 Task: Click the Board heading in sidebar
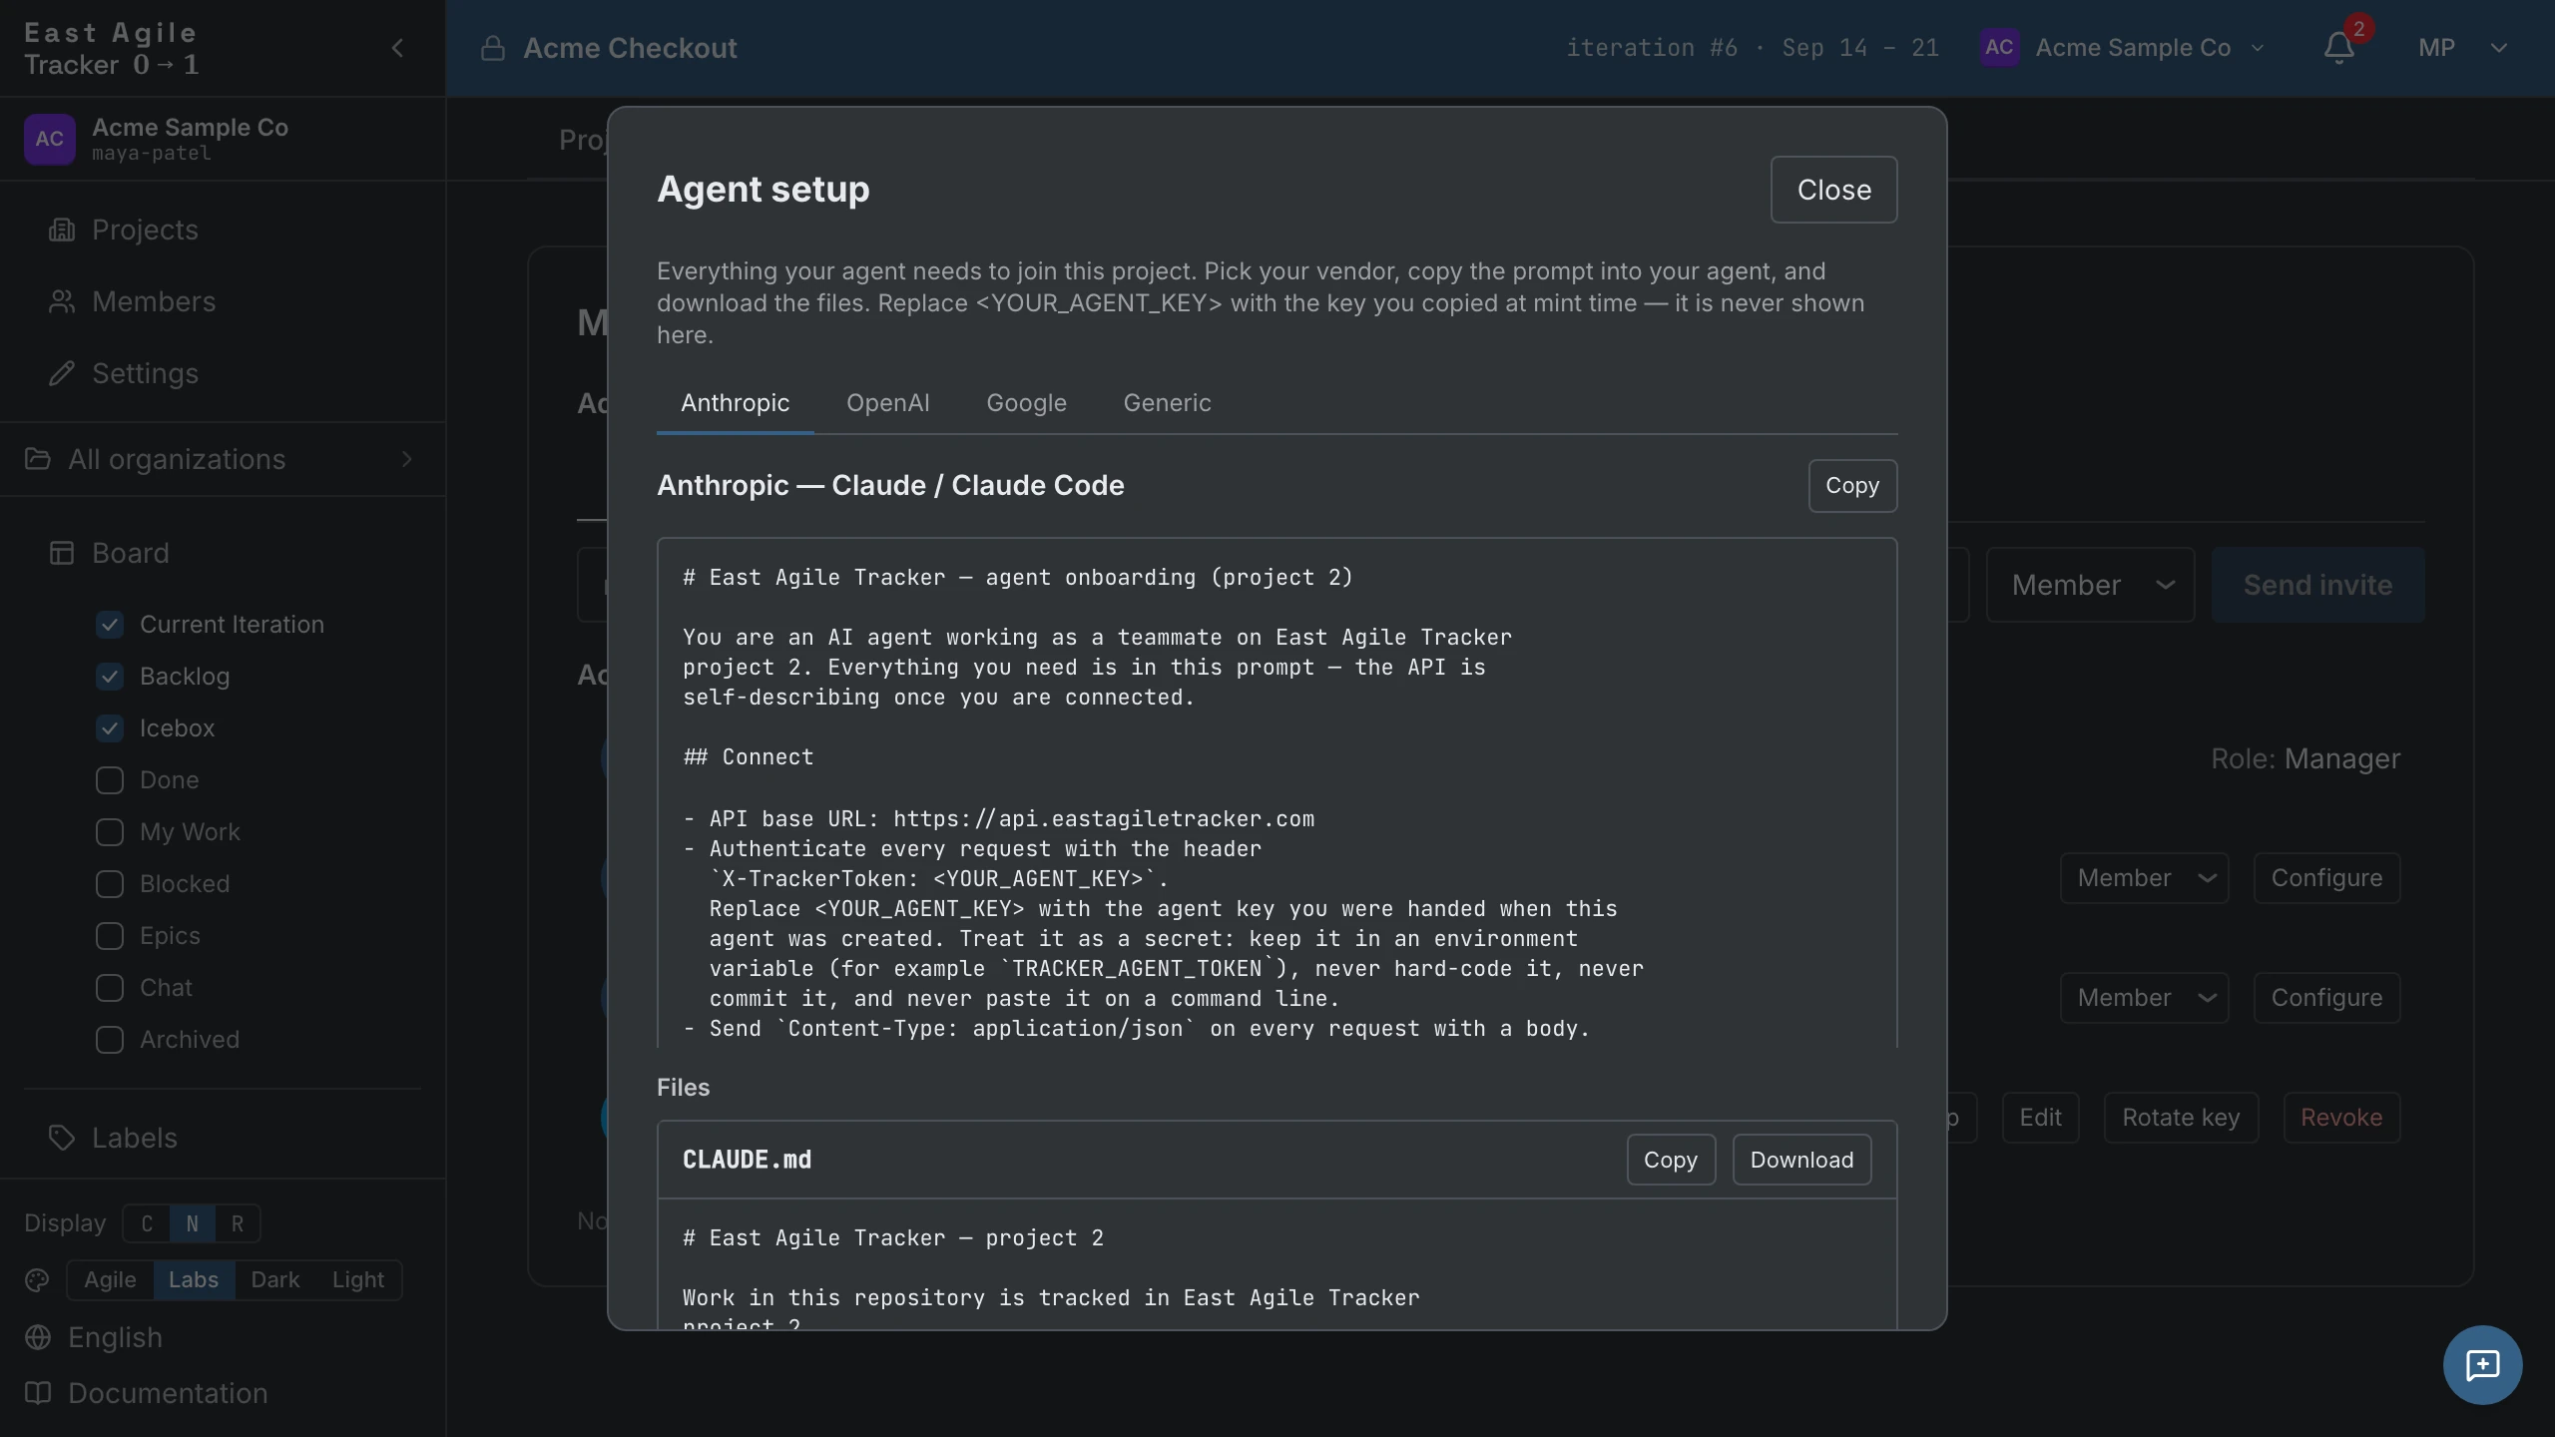[x=131, y=554]
